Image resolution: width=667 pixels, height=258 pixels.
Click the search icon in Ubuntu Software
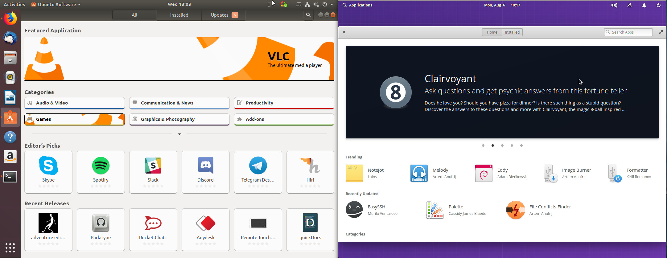click(x=308, y=15)
